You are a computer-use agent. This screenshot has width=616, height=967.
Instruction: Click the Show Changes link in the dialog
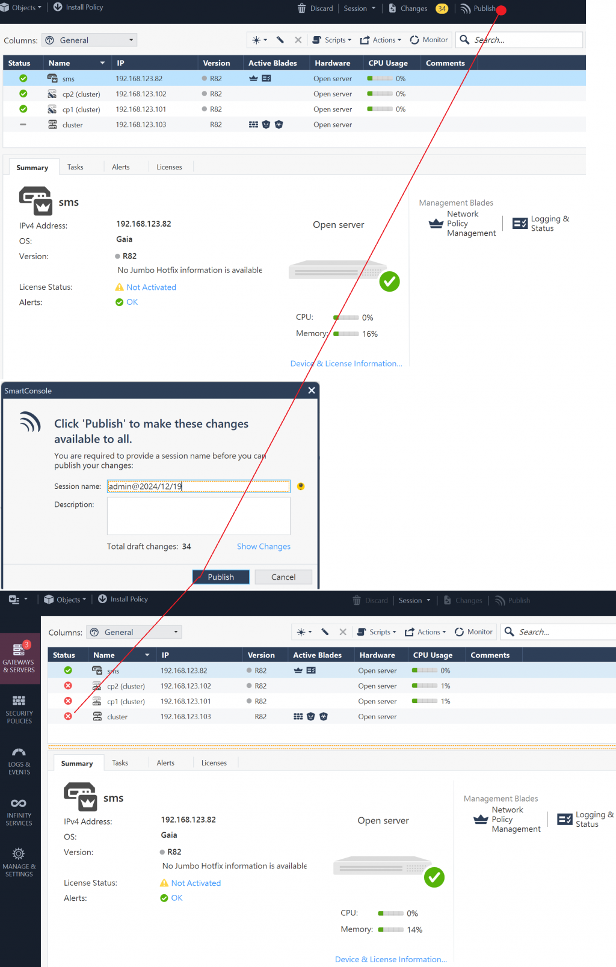click(x=263, y=547)
